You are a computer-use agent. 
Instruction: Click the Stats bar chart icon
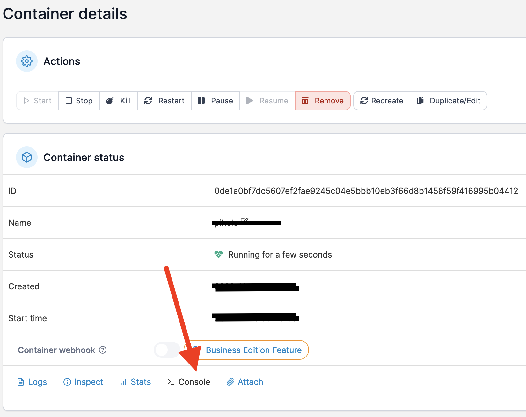pos(124,382)
